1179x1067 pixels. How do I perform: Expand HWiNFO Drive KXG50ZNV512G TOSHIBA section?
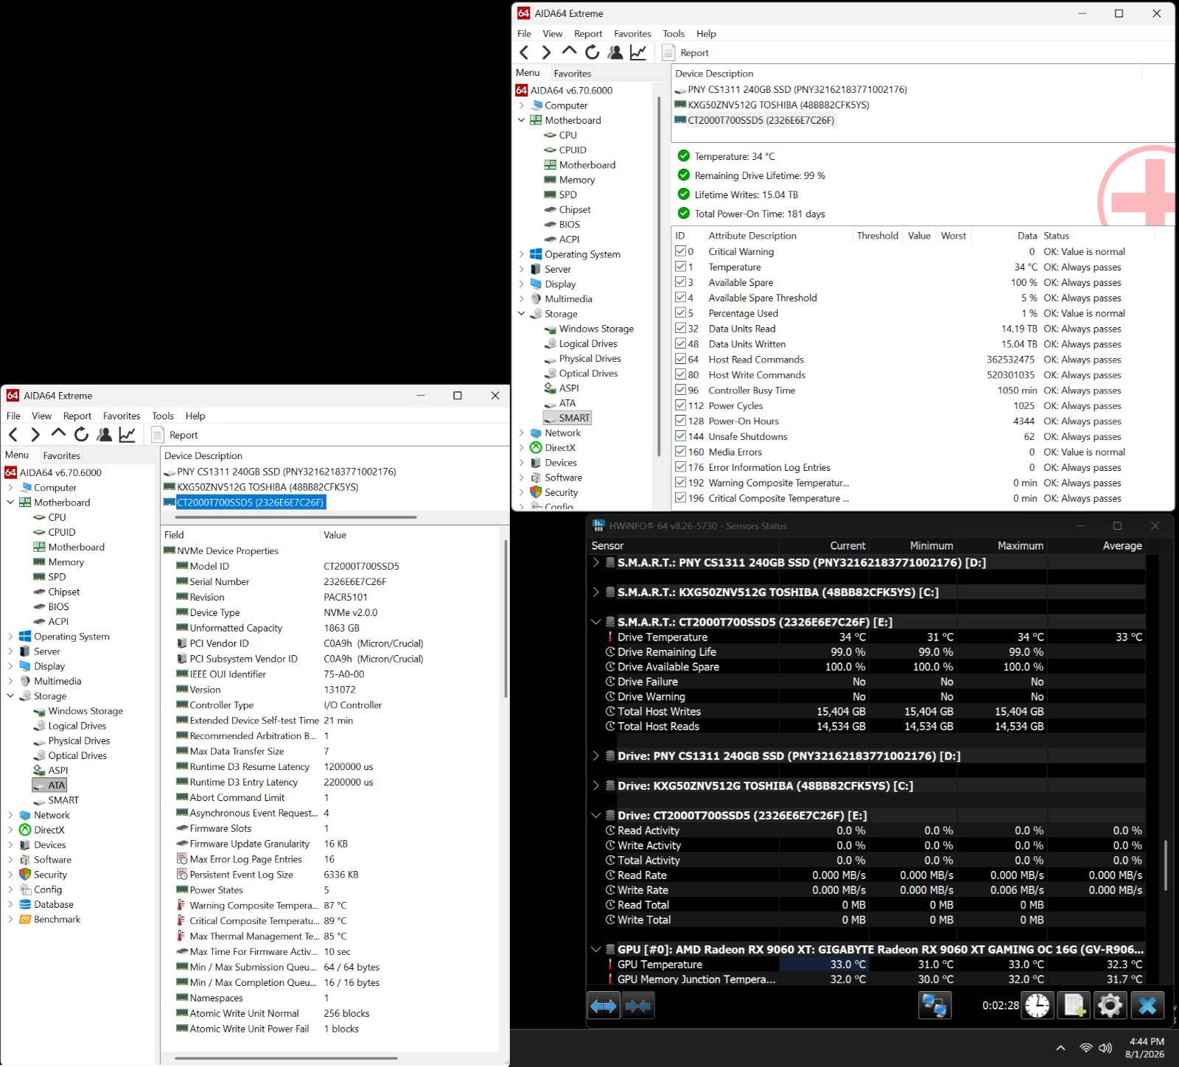coord(595,786)
